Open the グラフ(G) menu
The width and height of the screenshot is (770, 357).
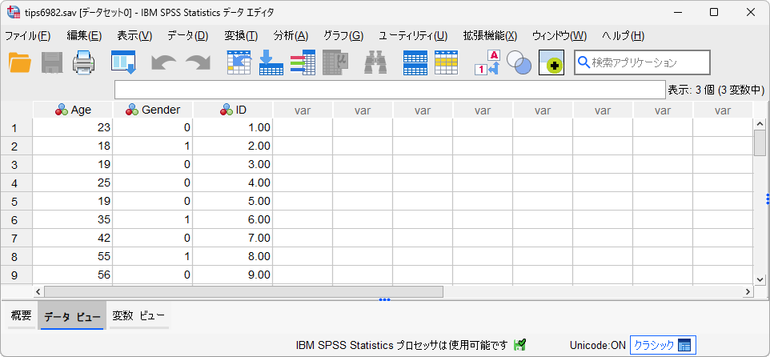point(343,36)
